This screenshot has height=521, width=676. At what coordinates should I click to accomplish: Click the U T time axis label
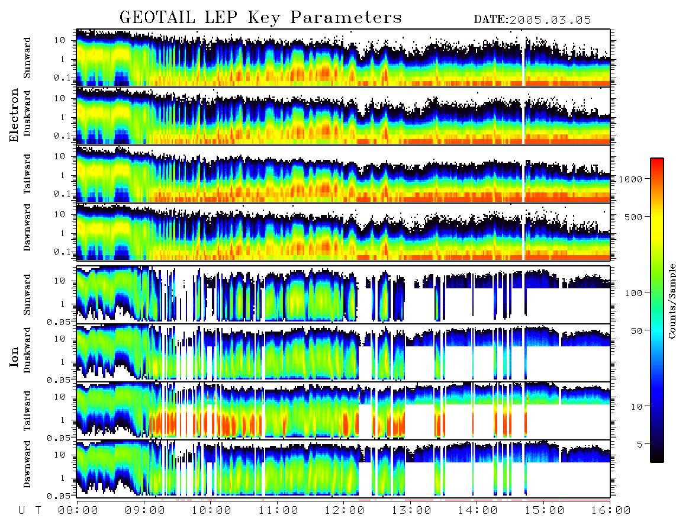tap(30, 511)
